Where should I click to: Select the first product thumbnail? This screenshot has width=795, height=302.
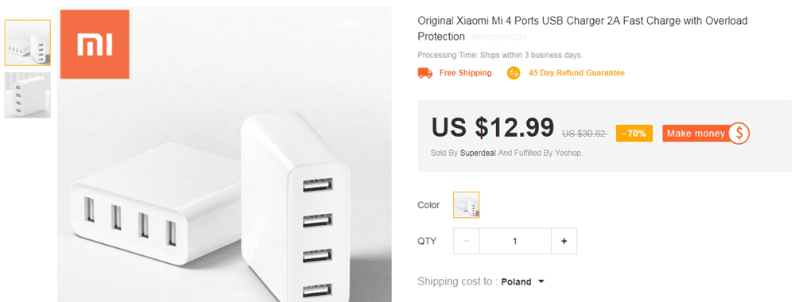pos(28,43)
